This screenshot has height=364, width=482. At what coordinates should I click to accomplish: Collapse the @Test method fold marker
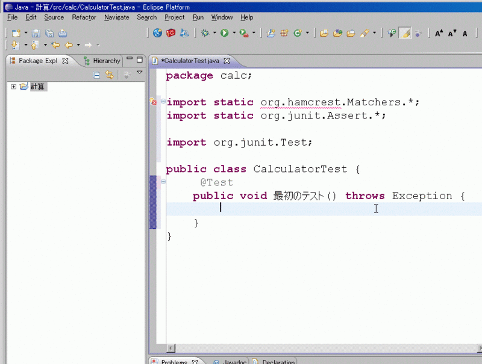pos(163,181)
